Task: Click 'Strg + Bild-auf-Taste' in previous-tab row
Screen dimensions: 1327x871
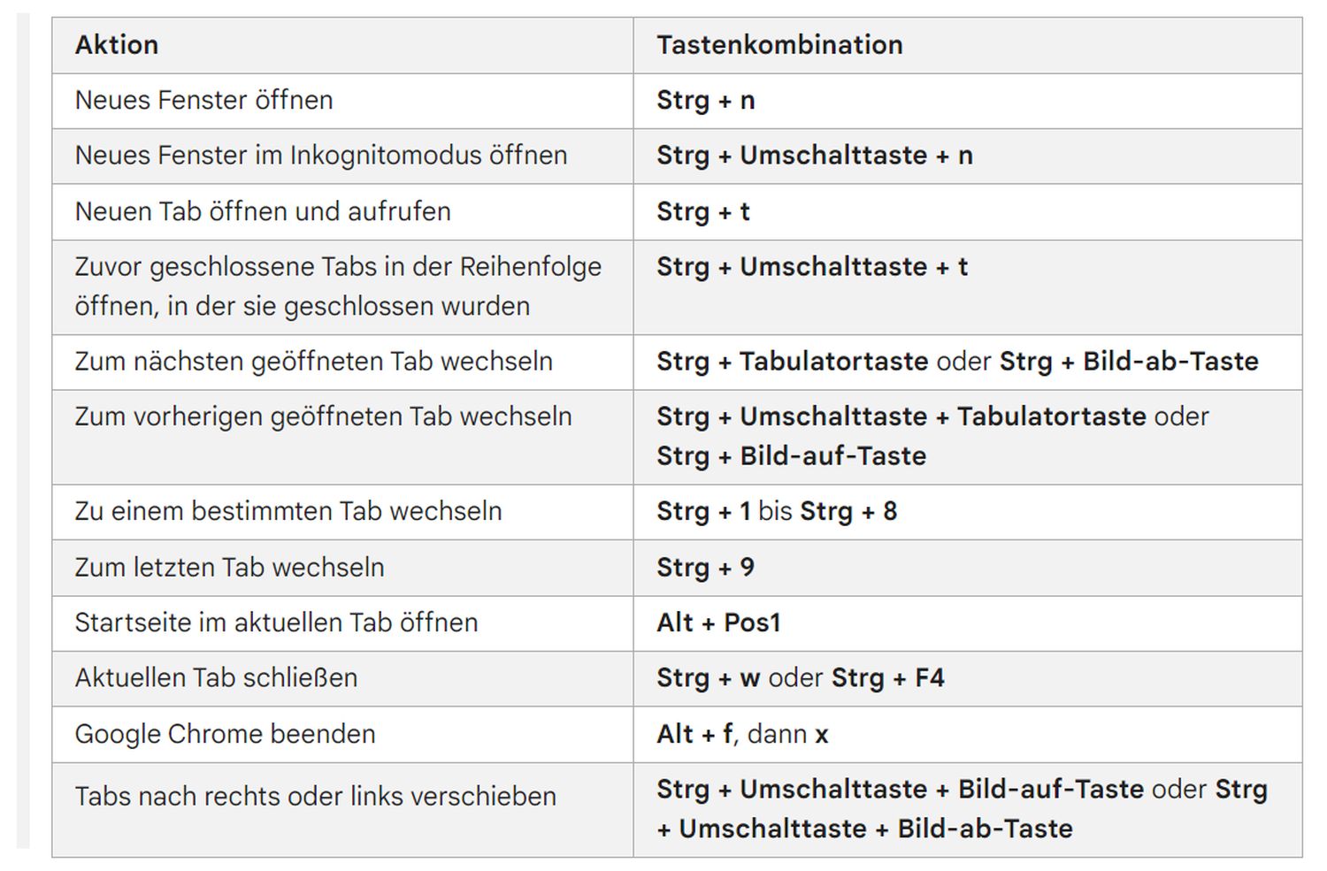Action: coord(791,456)
